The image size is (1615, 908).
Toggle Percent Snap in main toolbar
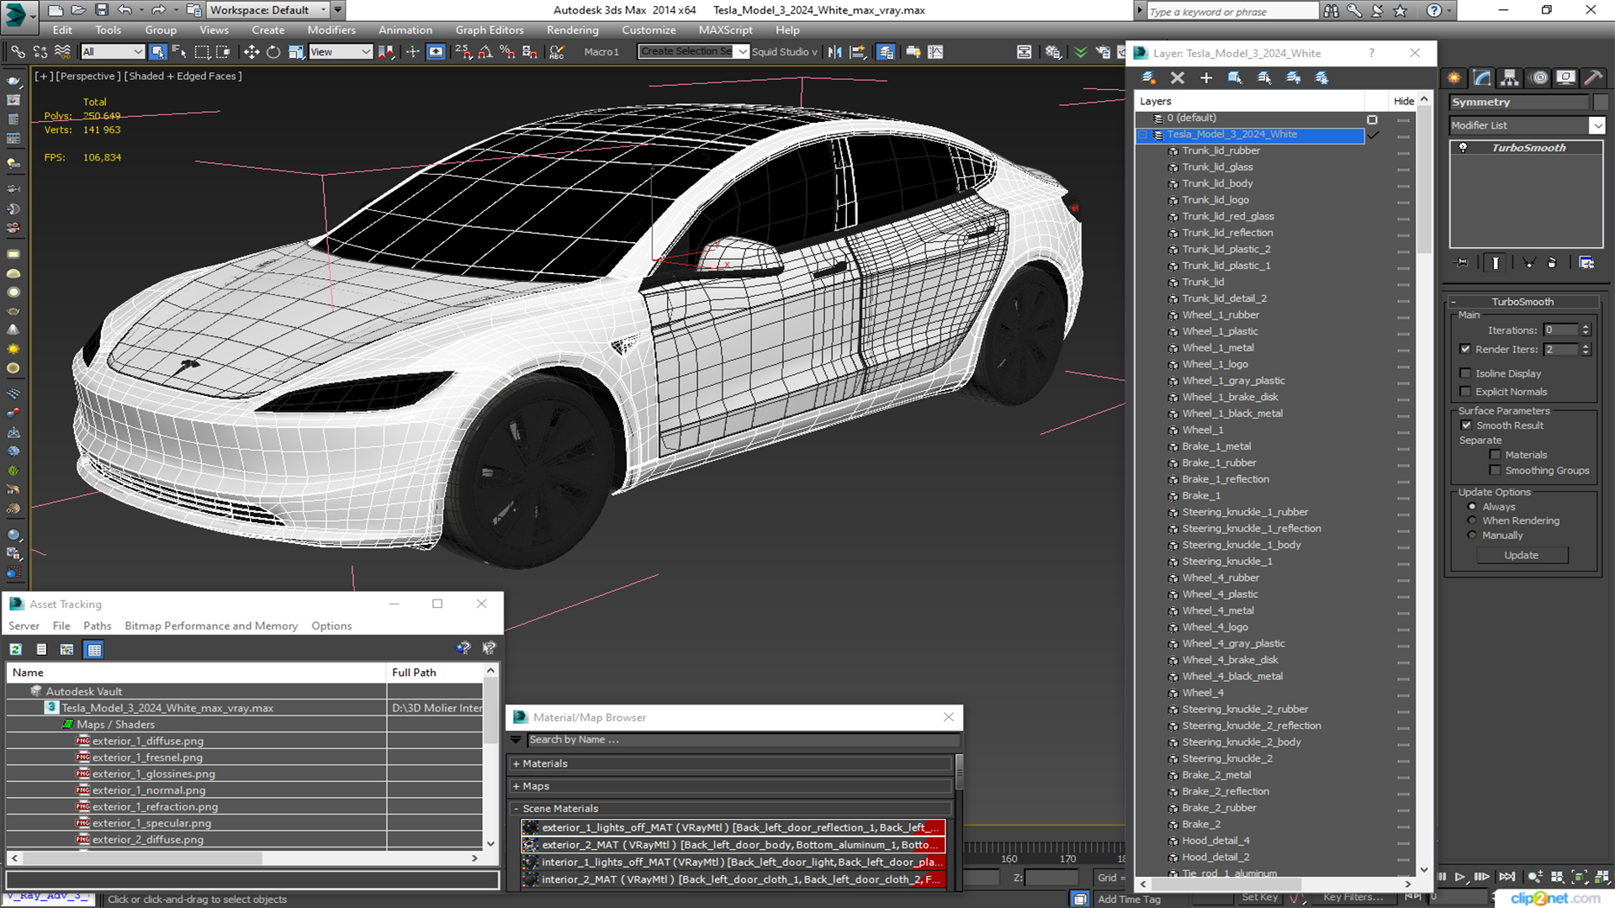pyautogui.click(x=507, y=52)
